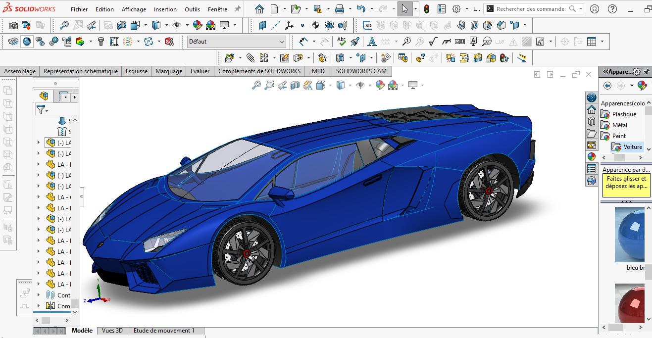The height and width of the screenshot is (338, 652).
Task: Open the Affichage menu
Action: (x=134, y=9)
